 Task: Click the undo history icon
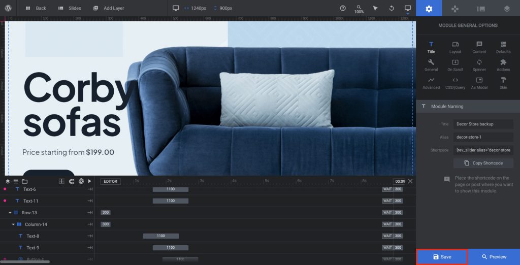[x=392, y=8]
